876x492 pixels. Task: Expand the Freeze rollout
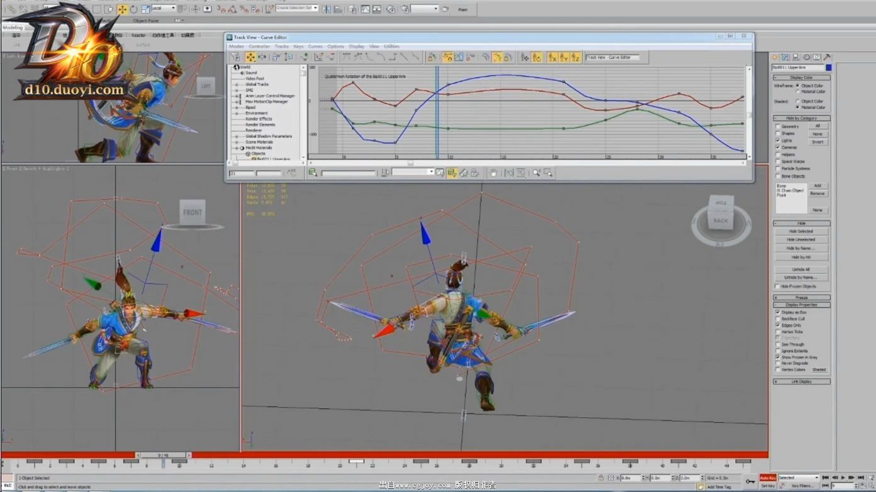point(801,297)
